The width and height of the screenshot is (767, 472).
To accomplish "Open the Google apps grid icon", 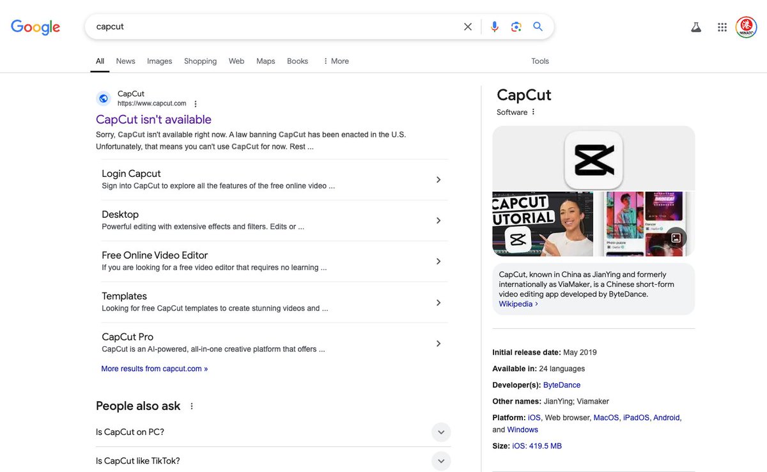I will (722, 27).
